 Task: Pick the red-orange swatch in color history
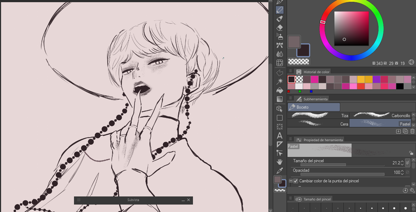click(361, 86)
